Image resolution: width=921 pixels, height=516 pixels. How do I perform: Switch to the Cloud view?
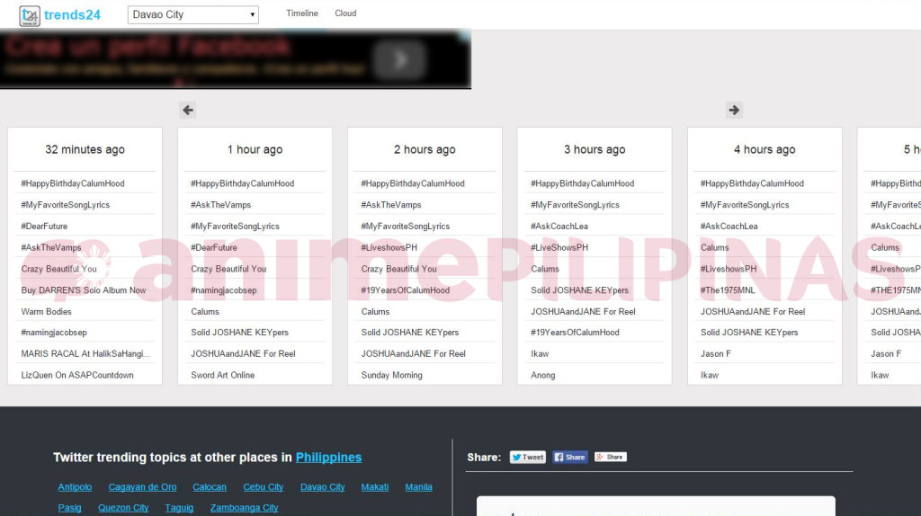pos(345,13)
